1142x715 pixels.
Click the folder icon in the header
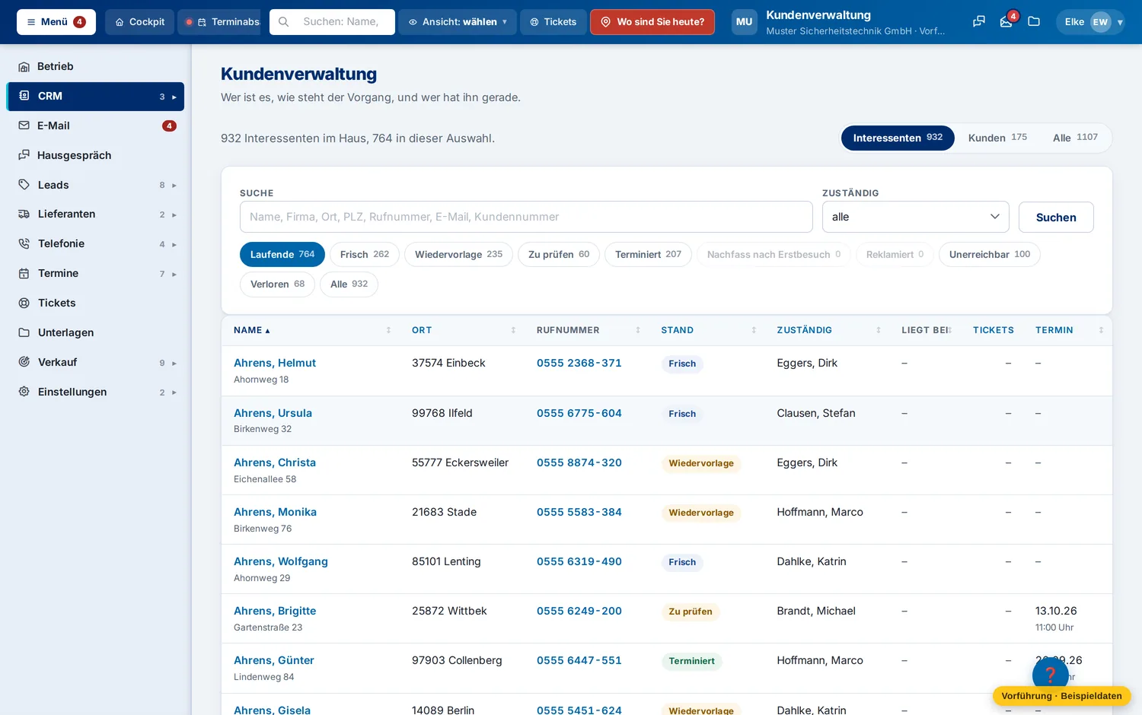1034,22
